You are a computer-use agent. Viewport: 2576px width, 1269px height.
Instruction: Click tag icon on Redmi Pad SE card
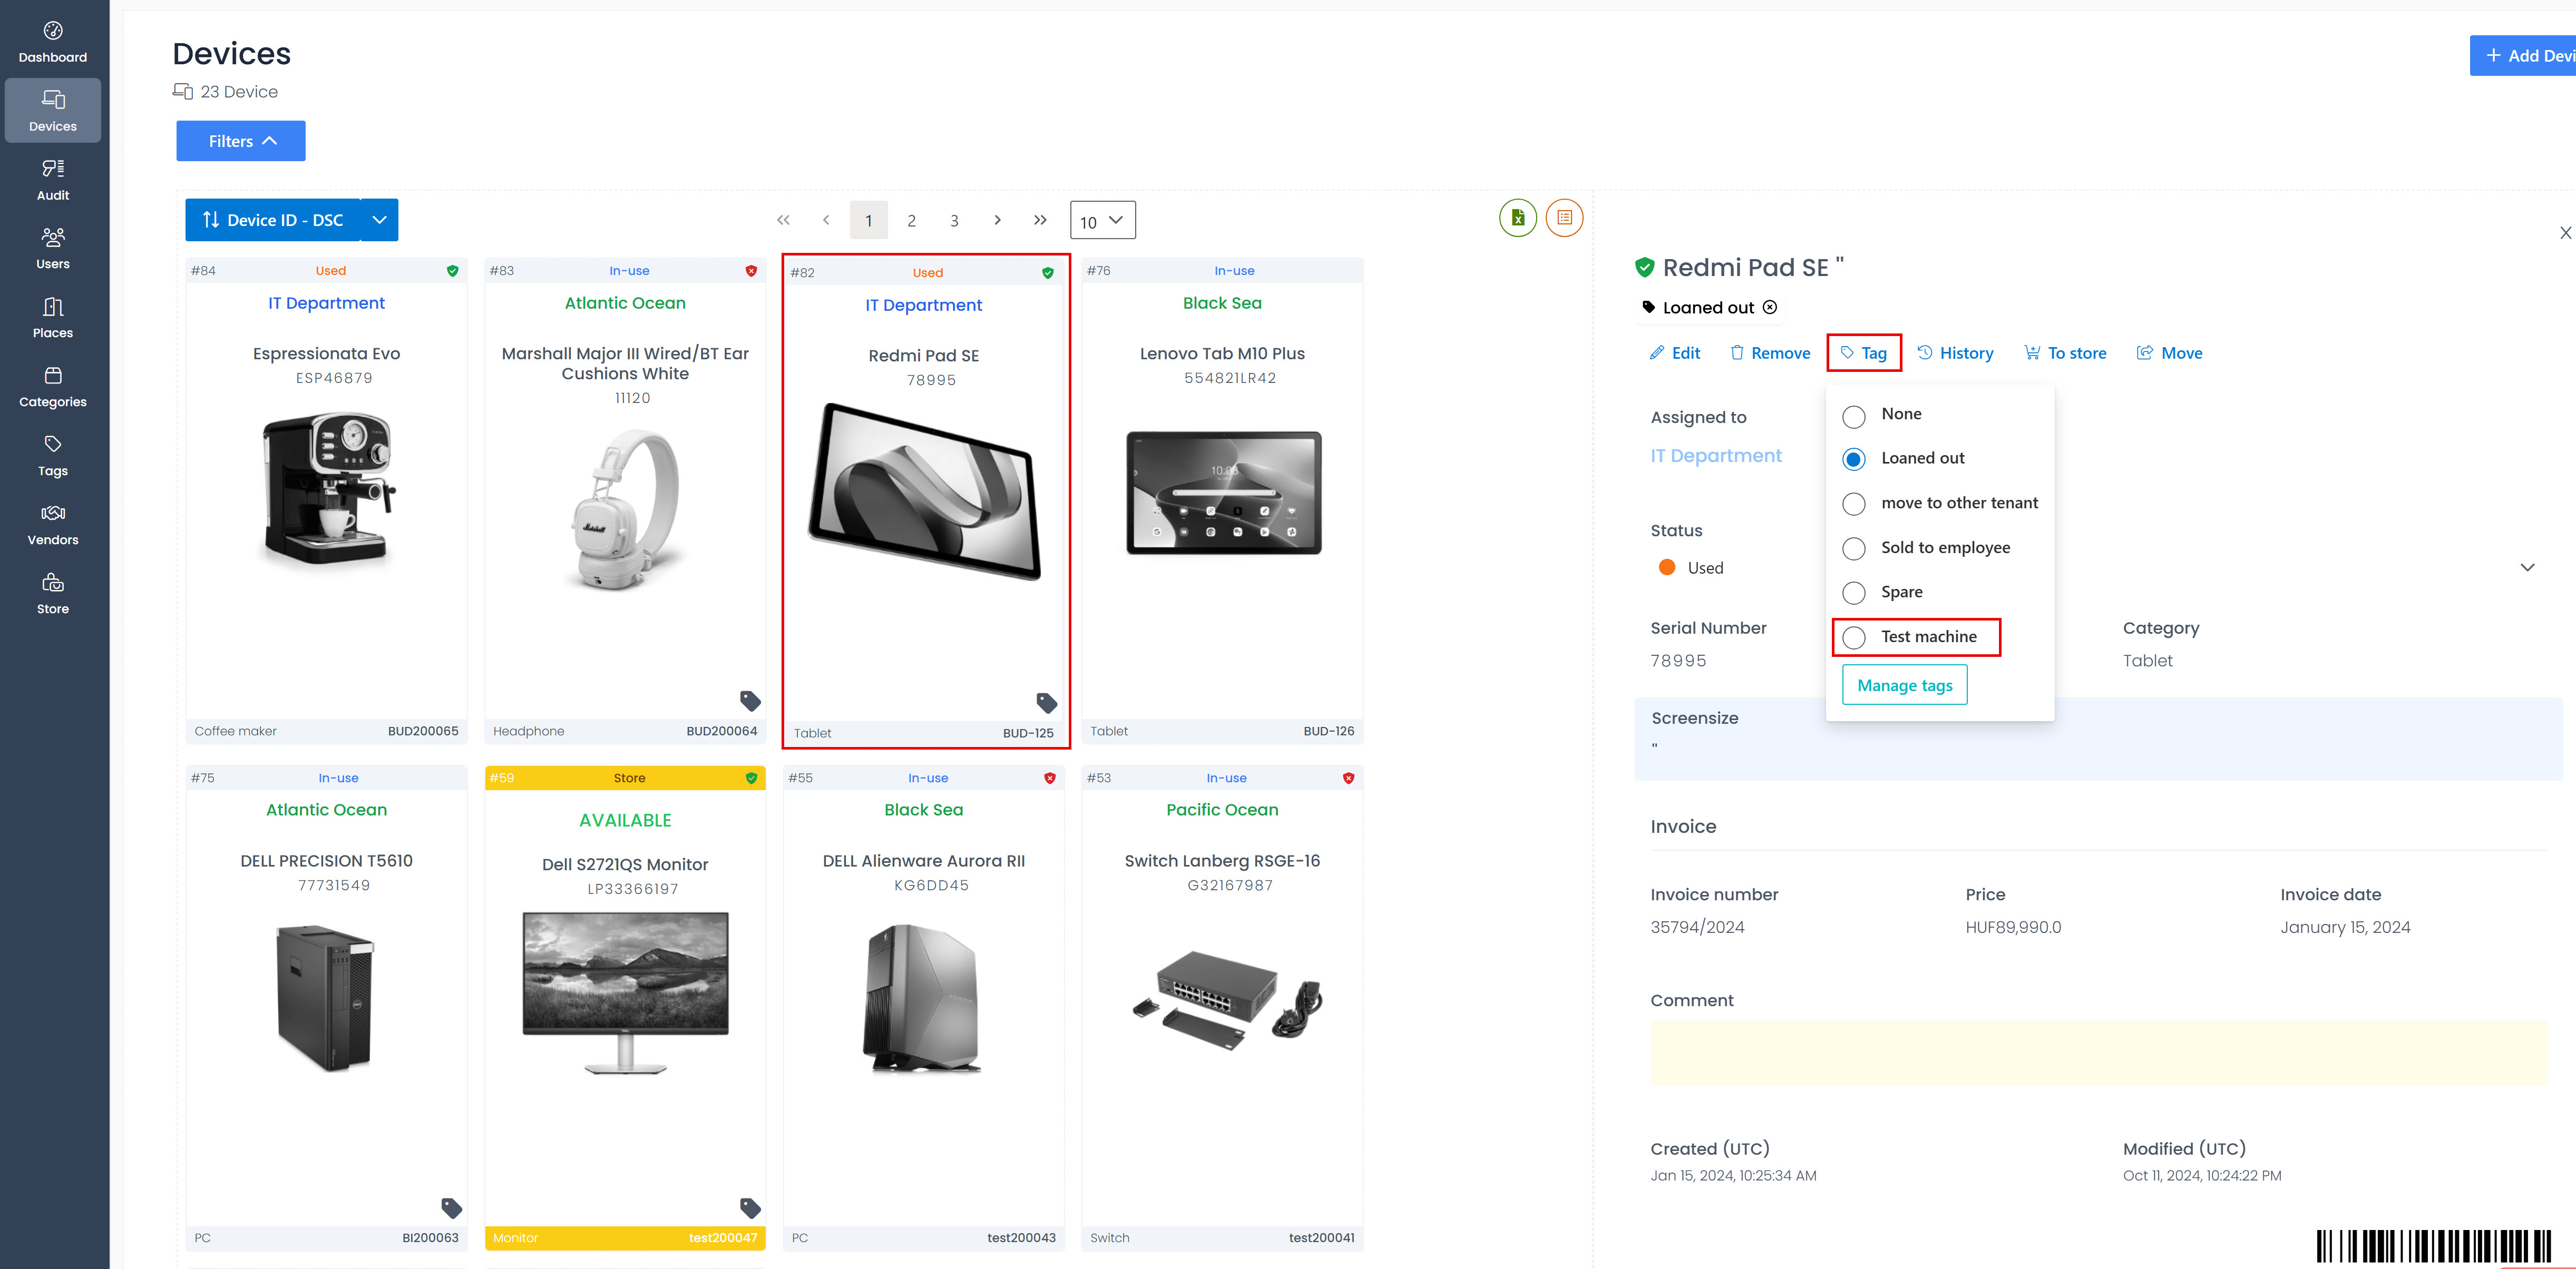click(1046, 702)
